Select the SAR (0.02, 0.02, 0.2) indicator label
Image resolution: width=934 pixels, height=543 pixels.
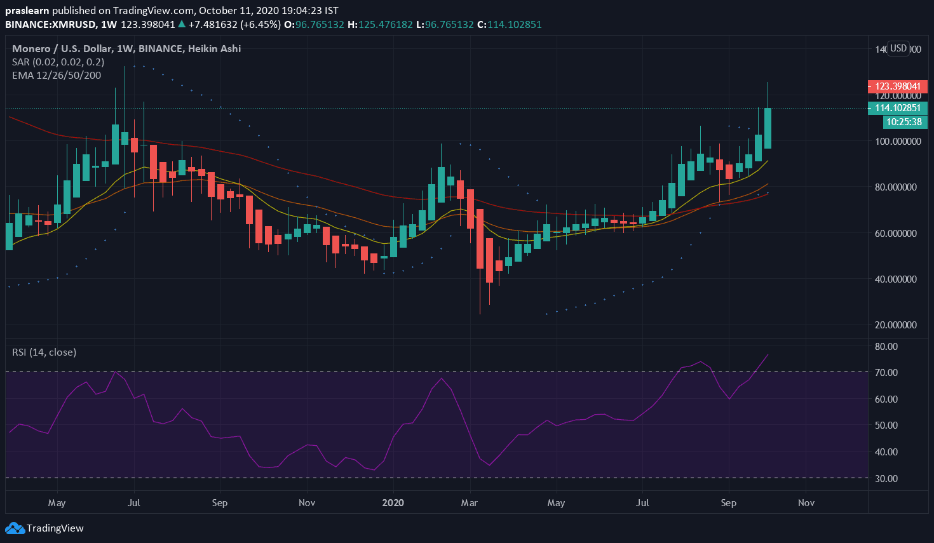(58, 62)
